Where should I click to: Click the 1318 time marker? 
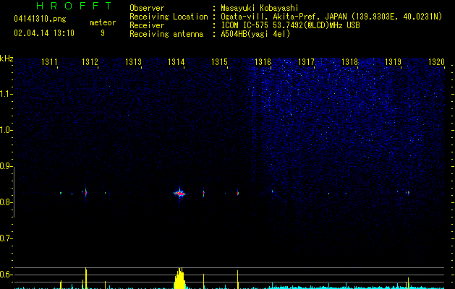pyautogui.click(x=349, y=62)
